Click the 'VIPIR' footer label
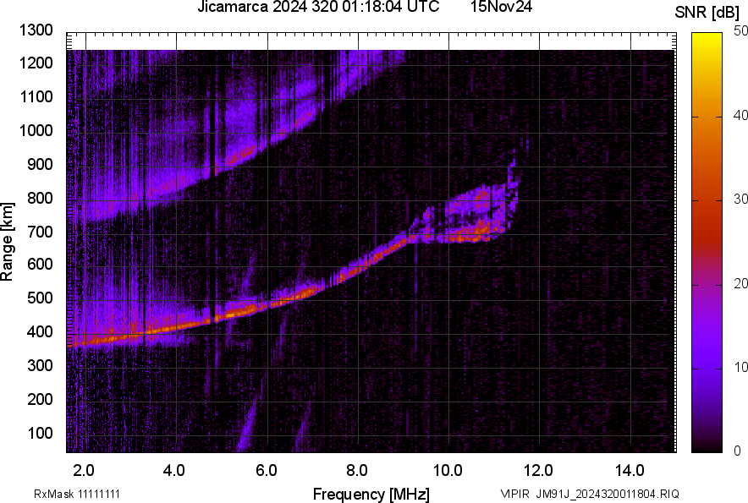 514,494
